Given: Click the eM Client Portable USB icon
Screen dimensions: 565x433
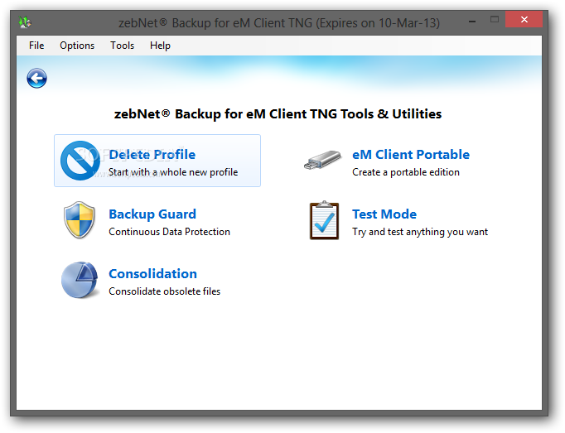Looking at the screenshot, I should point(322,160).
